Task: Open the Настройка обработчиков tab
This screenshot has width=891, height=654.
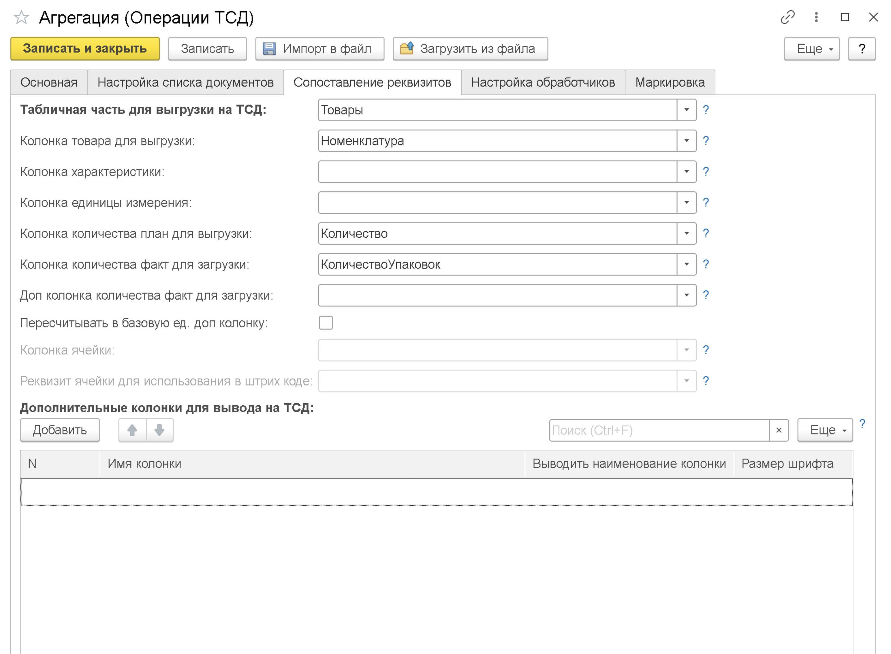Action: (x=543, y=82)
